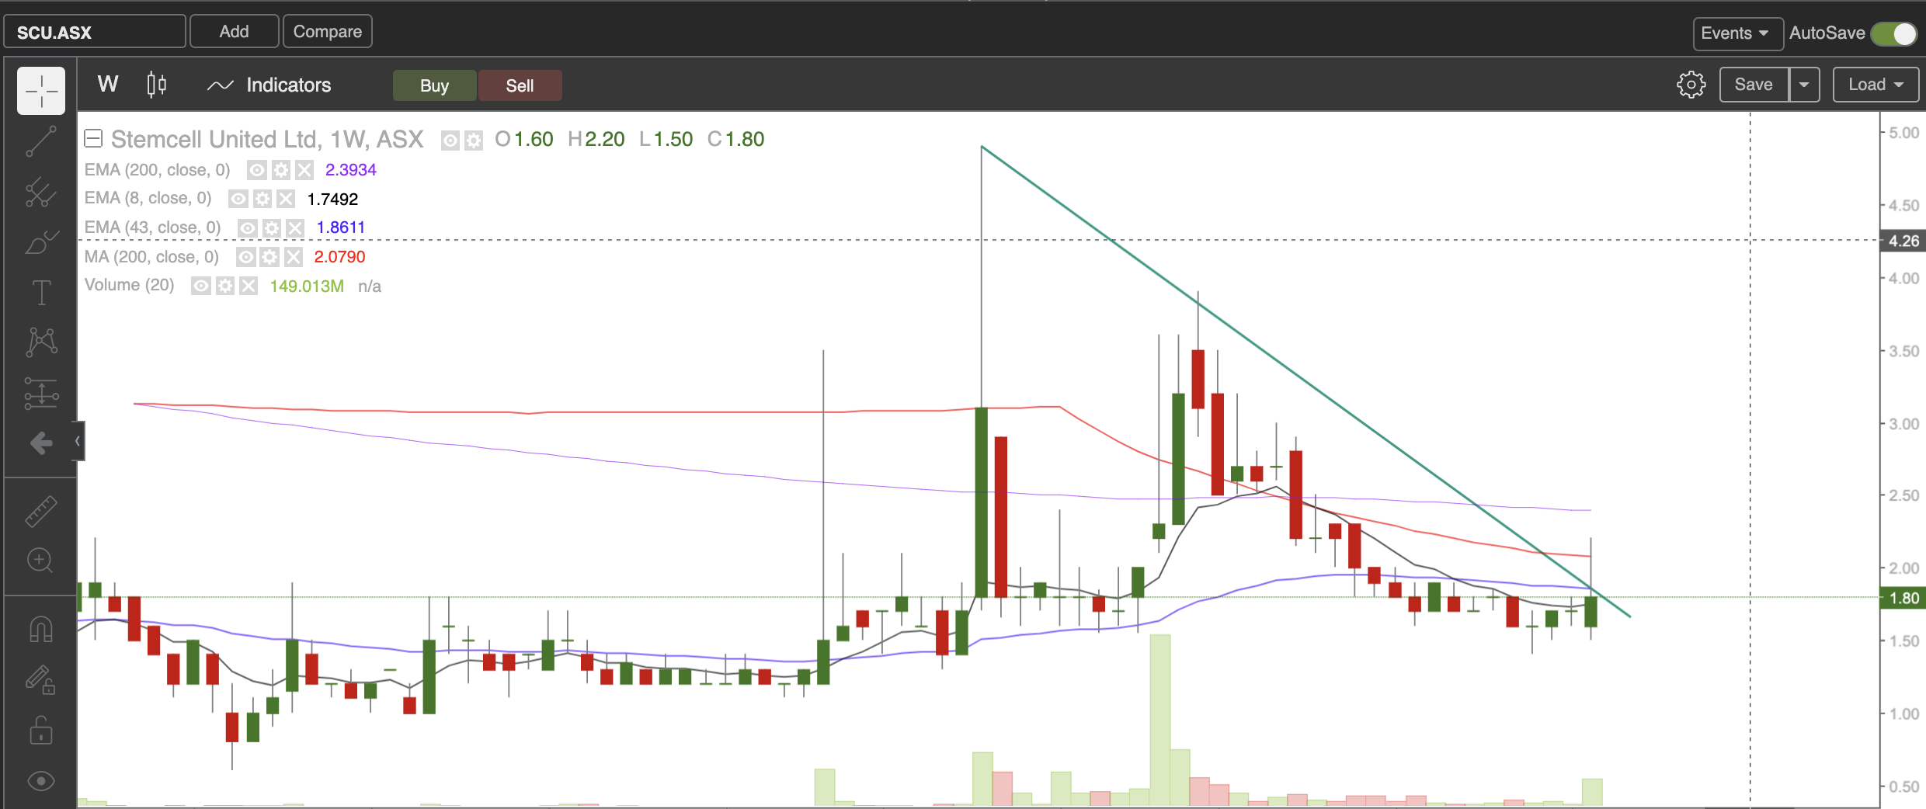Remove EMA (200, close, 0) indicator
The width and height of the screenshot is (1926, 809).
click(x=304, y=169)
